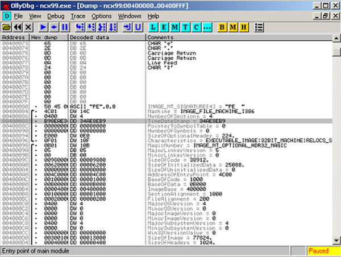Click the Trace into icon
Screen dimensions: 341x257
[x=102, y=27]
